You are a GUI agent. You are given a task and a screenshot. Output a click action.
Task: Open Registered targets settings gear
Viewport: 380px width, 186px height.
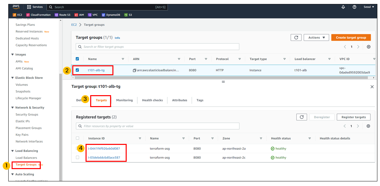point(368,126)
